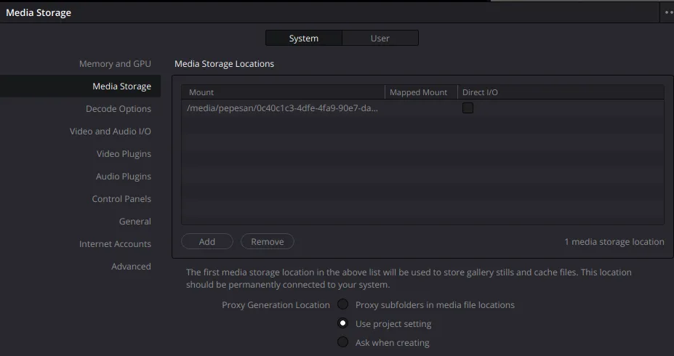Image resolution: width=674 pixels, height=356 pixels.
Task: Select the /media/pepesan mount row
Action: coord(283,108)
